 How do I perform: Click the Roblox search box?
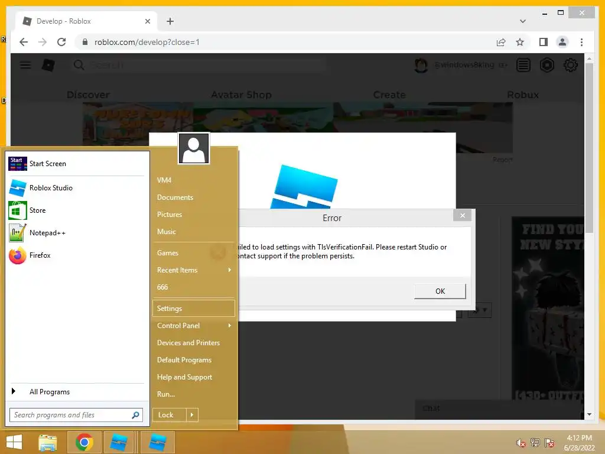[199, 65]
